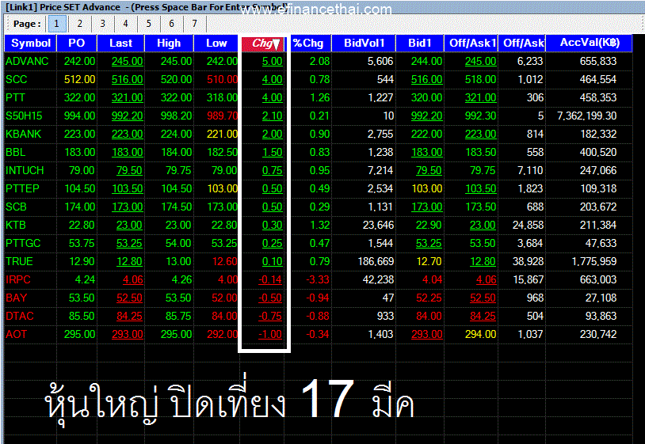This screenshot has height=444, width=645.
Task: Switch to page 7 tab
Action: click(x=195, y=24)
